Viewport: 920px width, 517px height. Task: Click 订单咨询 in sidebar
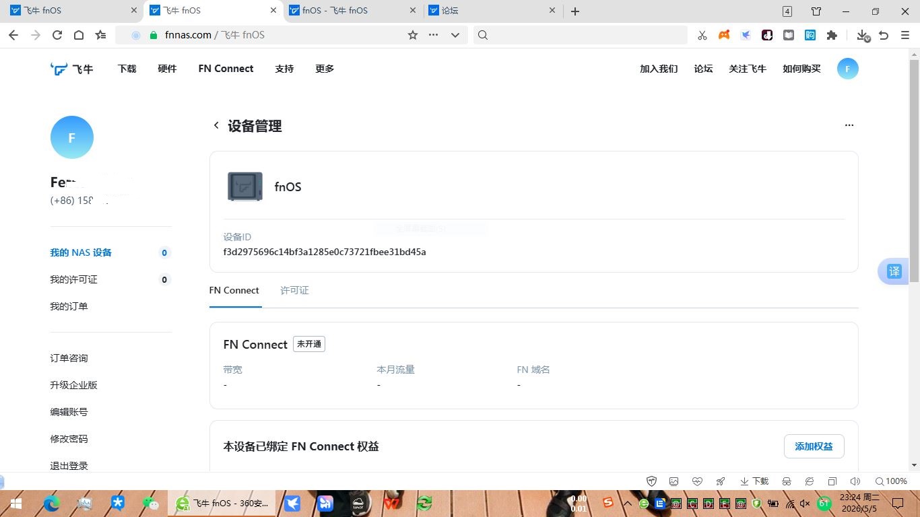click(x=69, y=358)
